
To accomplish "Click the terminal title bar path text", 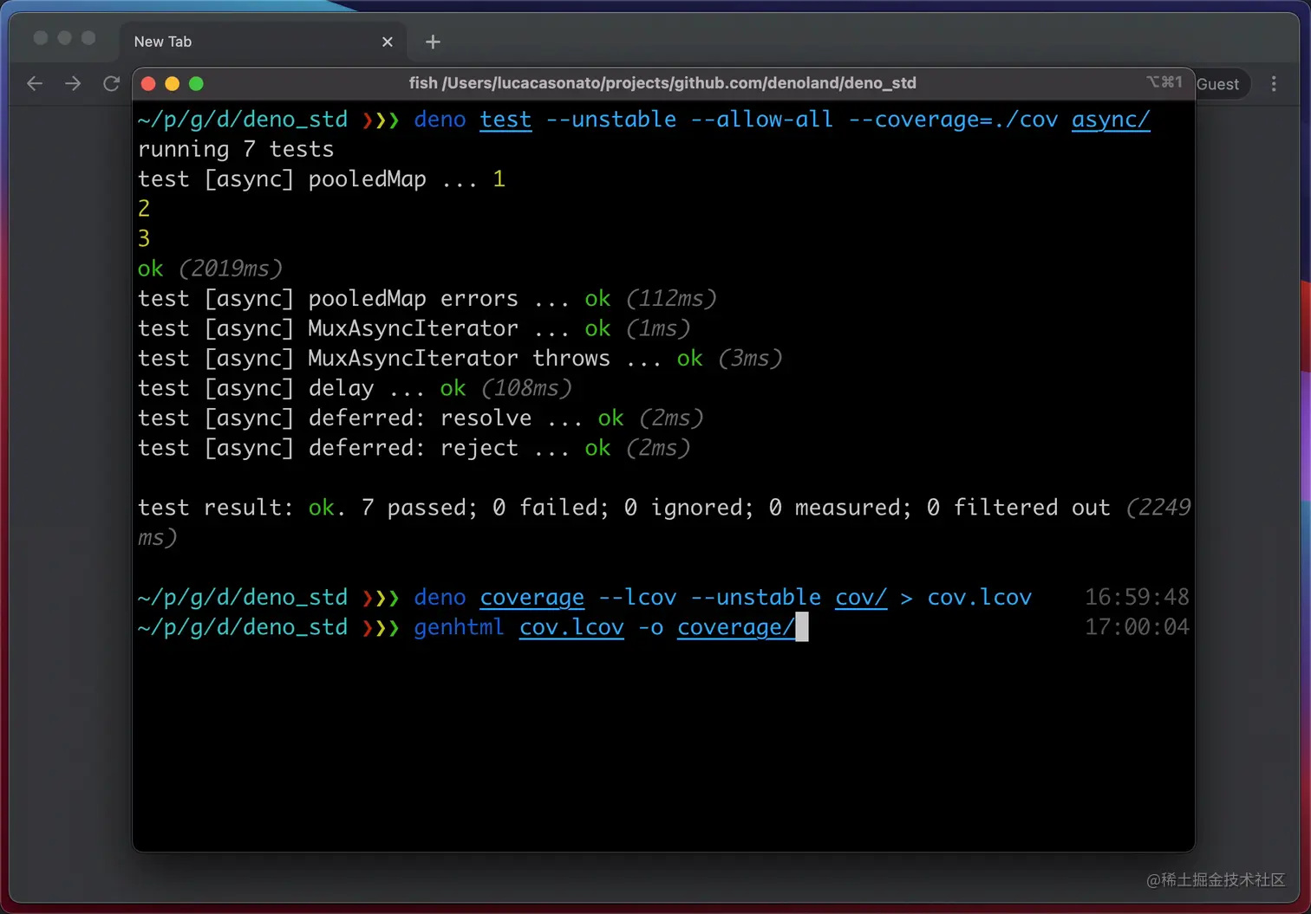I will tap(662, 83).
